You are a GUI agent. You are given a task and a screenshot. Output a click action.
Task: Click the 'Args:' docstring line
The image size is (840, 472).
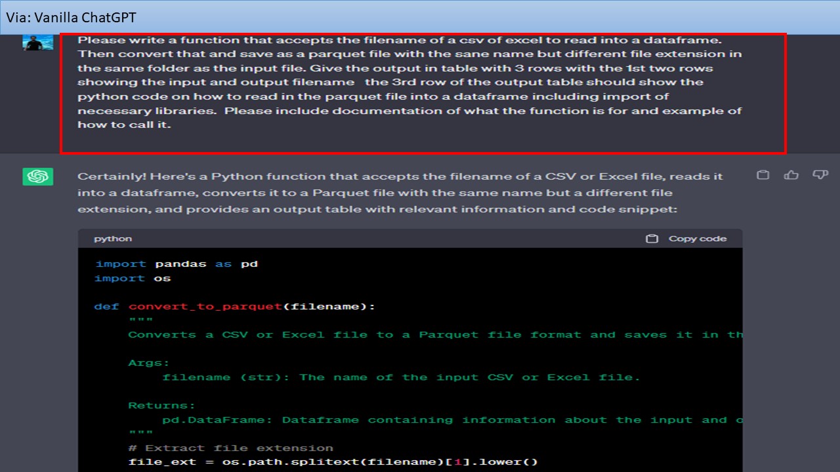(x=149, y=363)
